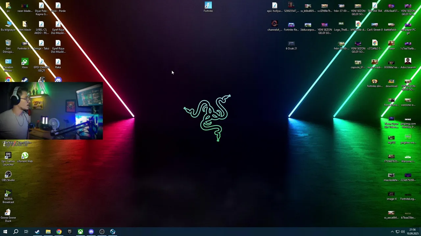Select the fortnite-din image file
This screenshot has width=421, height=236.
[375, 83]
